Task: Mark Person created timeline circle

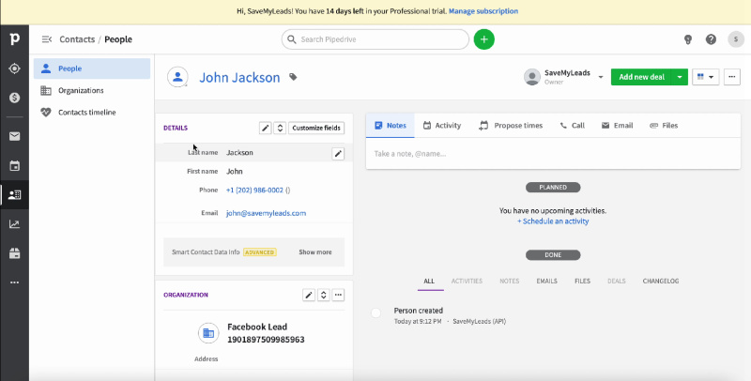Action: tap(376, 312)
